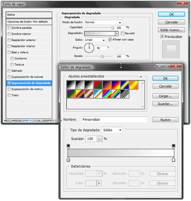The width and height of the screenshot is (191, 201).
Task: Toggle Resplandor exterior checkbox
Action: (9, 40)
